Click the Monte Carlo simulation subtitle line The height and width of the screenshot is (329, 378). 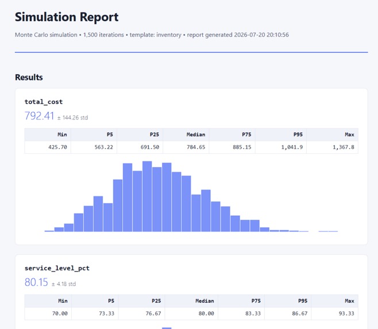(x=152, y=34)
